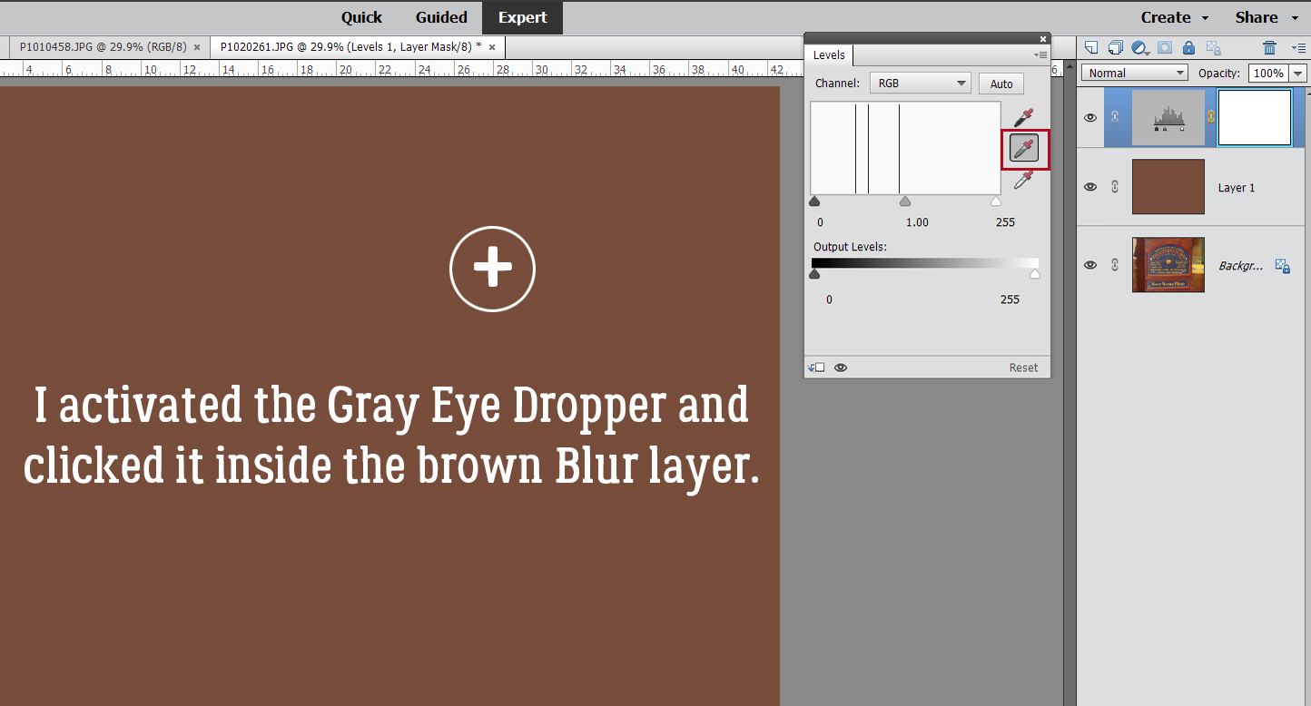Click the white output levels slider
The image size is (1311, 706).
1035,273
